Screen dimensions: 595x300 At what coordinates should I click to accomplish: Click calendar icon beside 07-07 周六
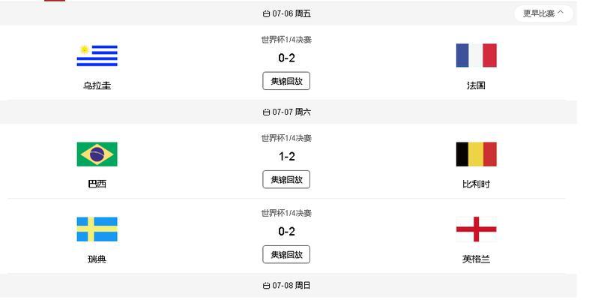266,112
